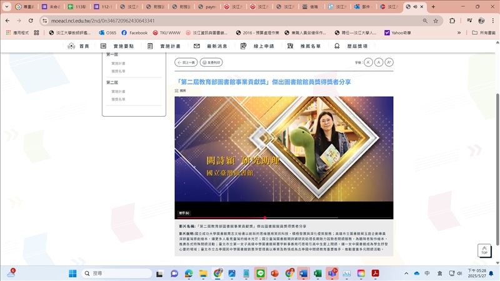Open 實施計畫 under 第二屆 in sidebar
Viewport: 500px width, 281px height.
pyautogui.click(x=118, y=92)
